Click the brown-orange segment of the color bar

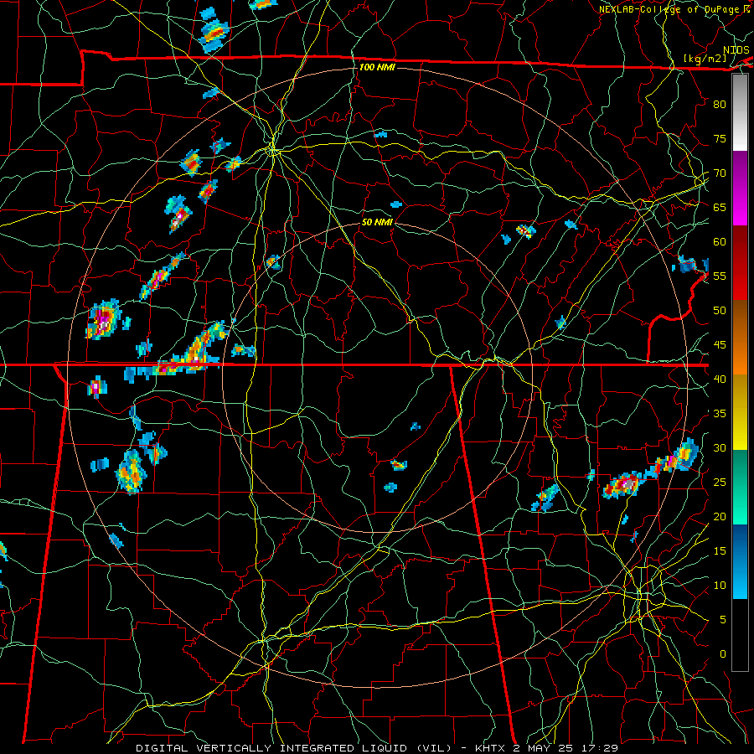740,338
